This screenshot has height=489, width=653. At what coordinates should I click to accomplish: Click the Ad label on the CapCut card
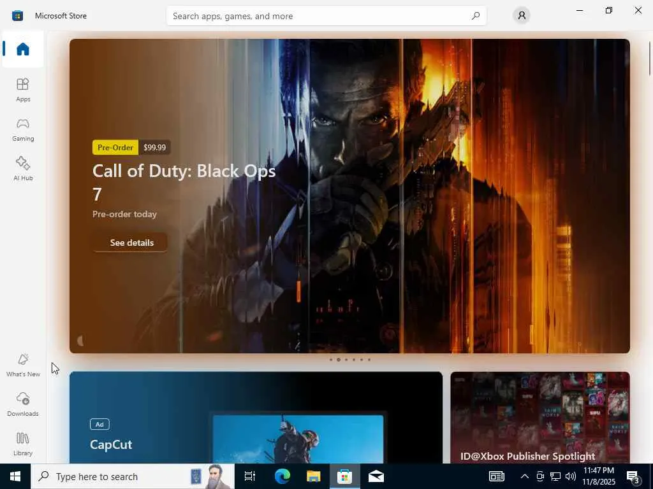tap(99, 424)
